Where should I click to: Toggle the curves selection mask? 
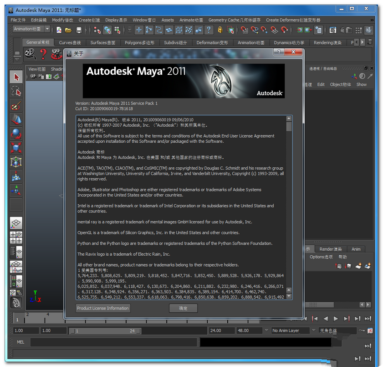(159, 30)
